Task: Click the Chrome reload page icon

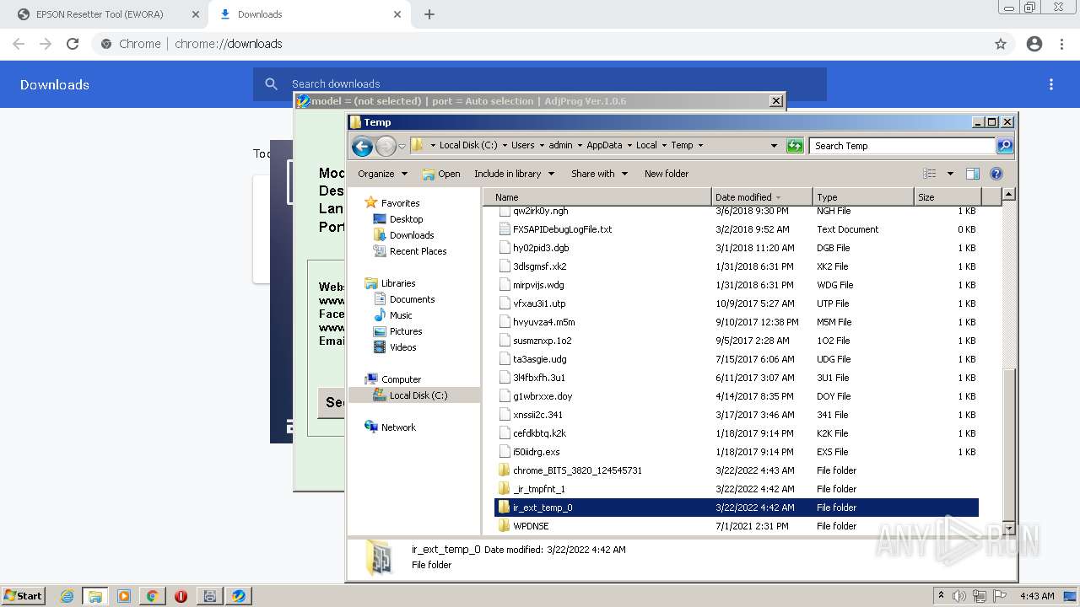Action: pyautogui.click(x=73, y=44)
